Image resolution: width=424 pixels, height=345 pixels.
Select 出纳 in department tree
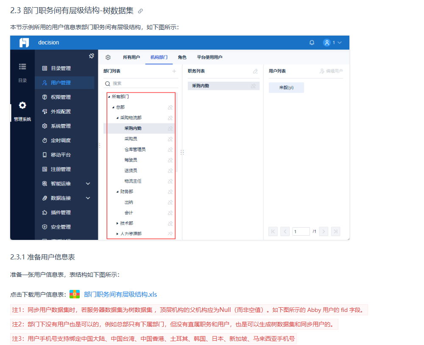tap(128, 202)
